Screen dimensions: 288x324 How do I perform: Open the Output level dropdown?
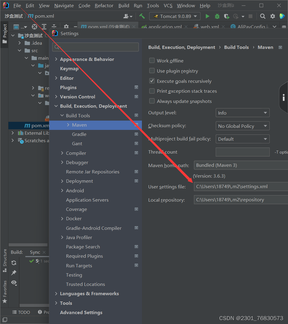tap(242, 113)
